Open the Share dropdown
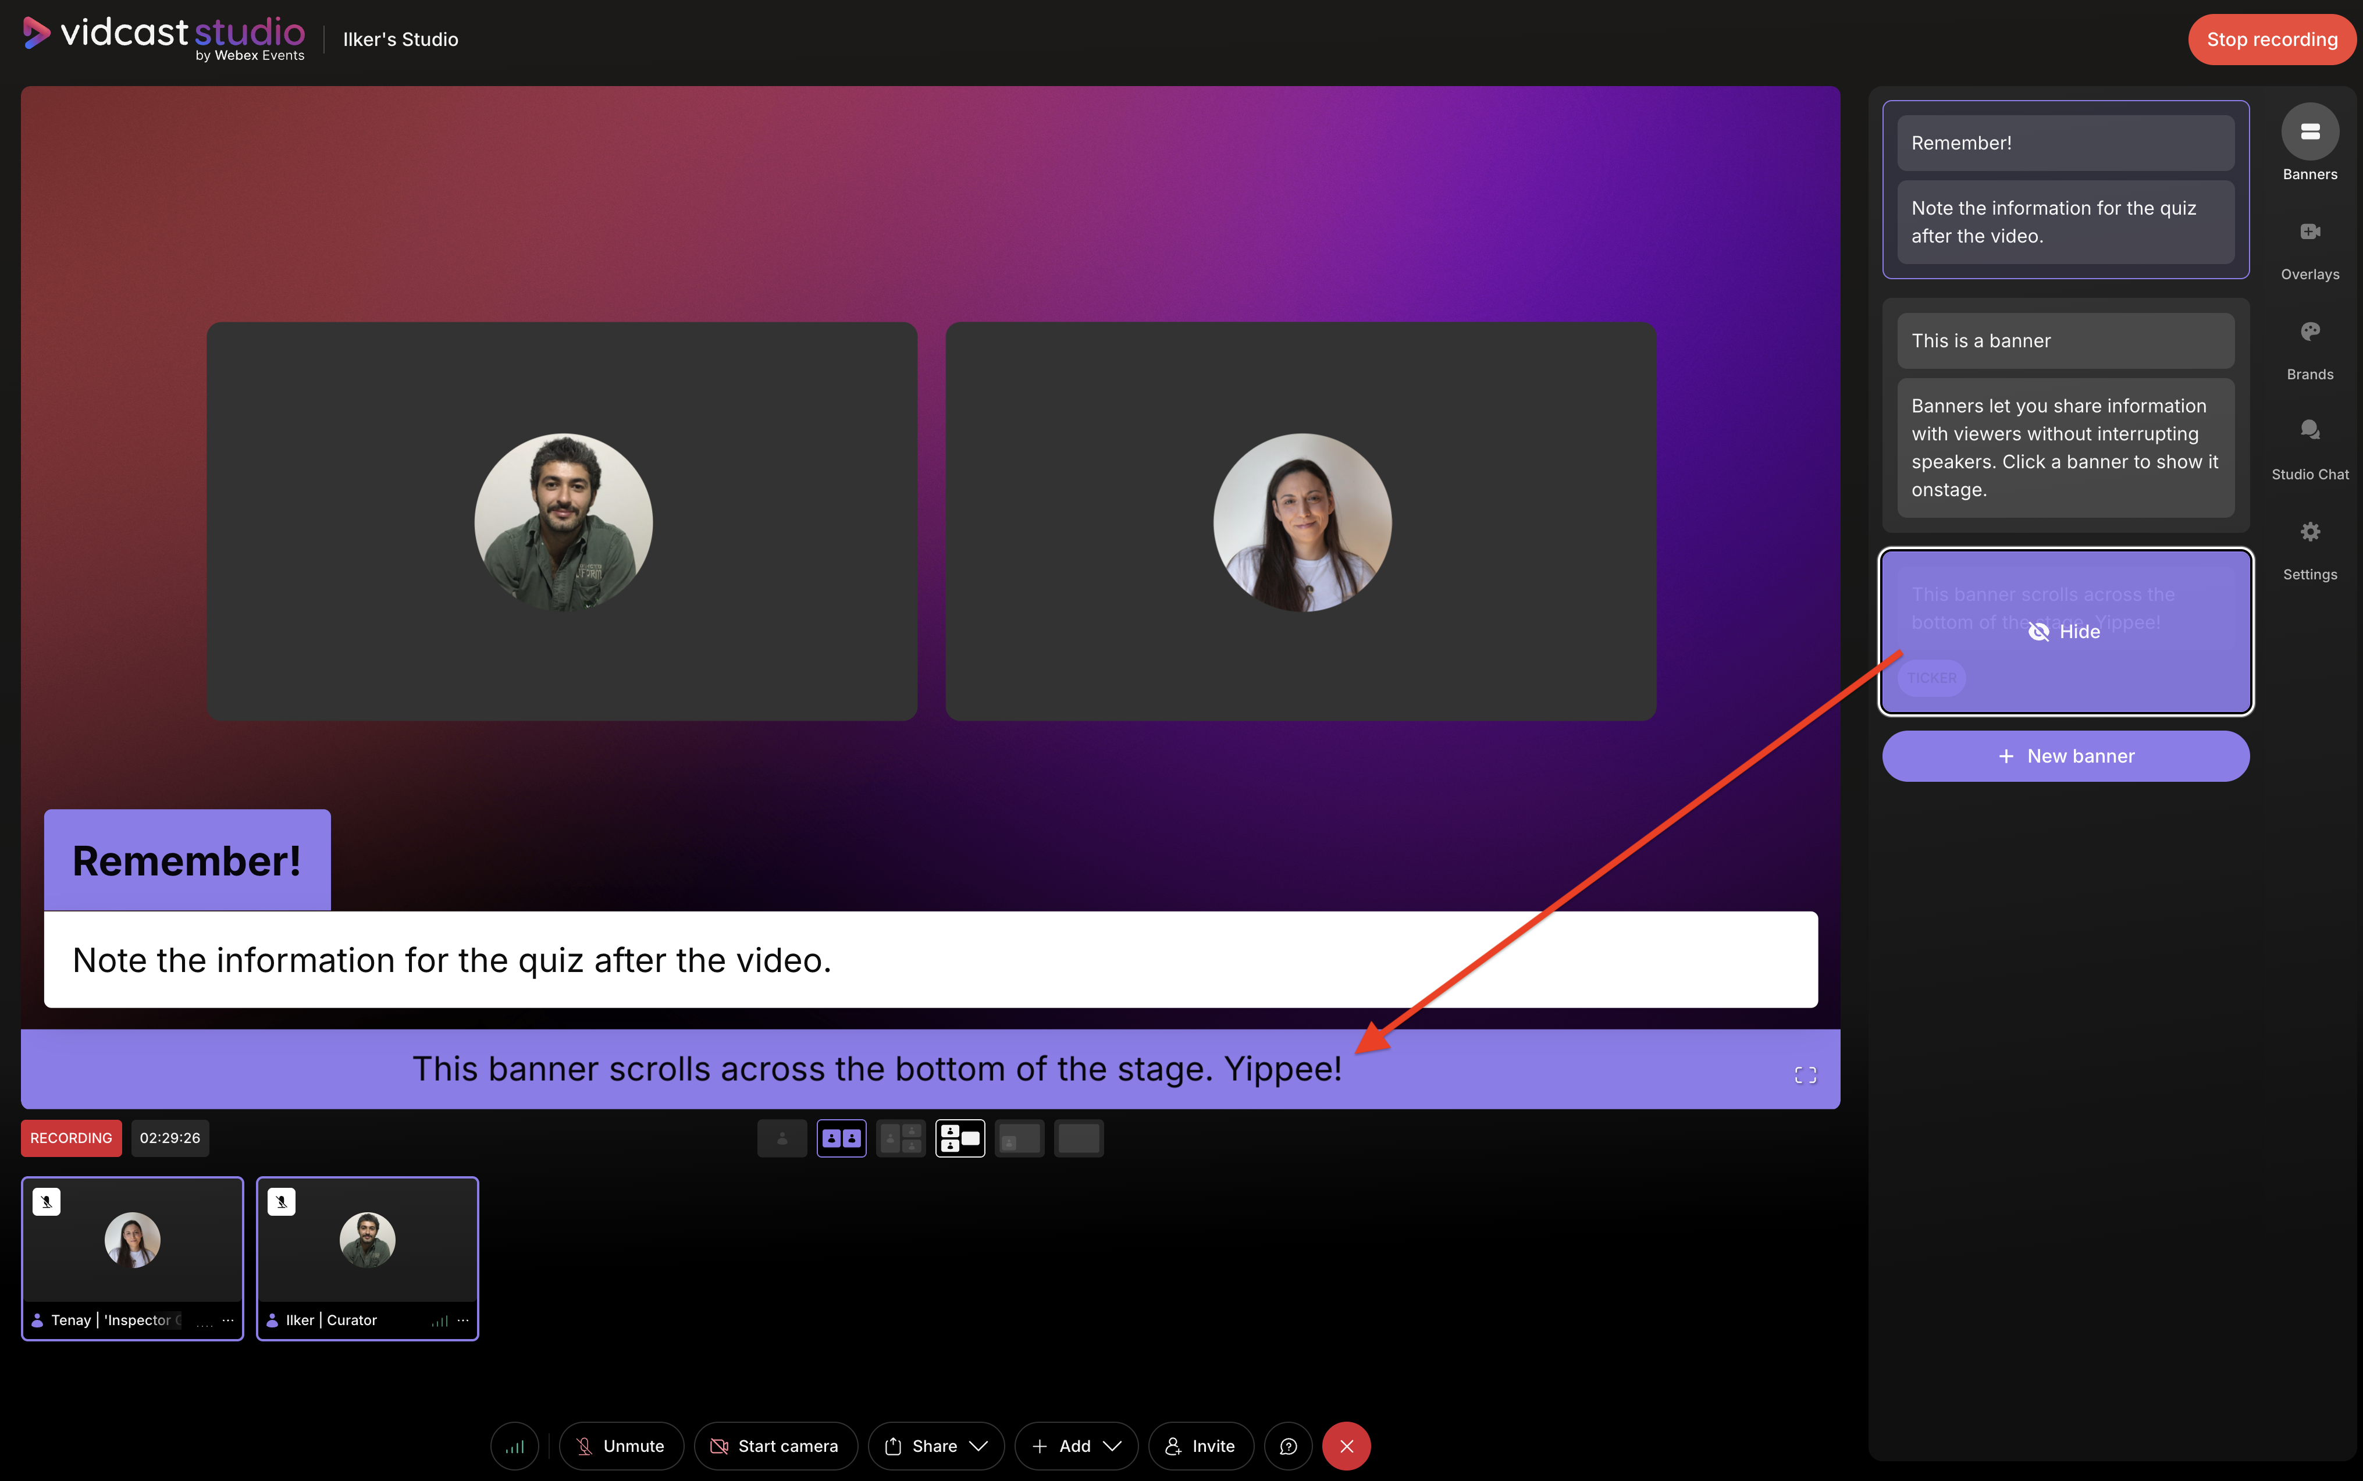The width and height of the screenshot is (2363, 1481). point(936,1446)
